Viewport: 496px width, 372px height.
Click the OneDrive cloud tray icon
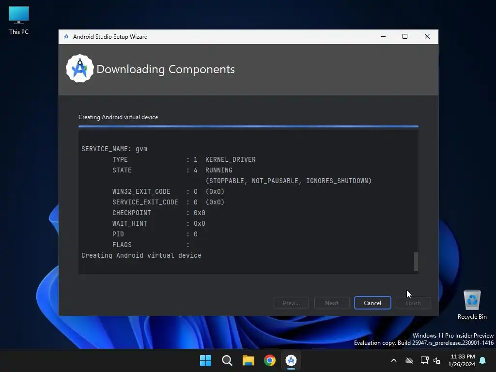(x=409, y=360)
